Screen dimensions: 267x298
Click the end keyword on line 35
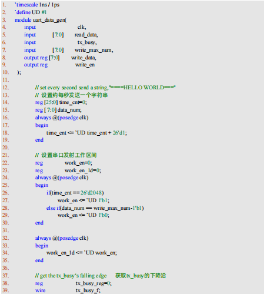pos(39,260)
